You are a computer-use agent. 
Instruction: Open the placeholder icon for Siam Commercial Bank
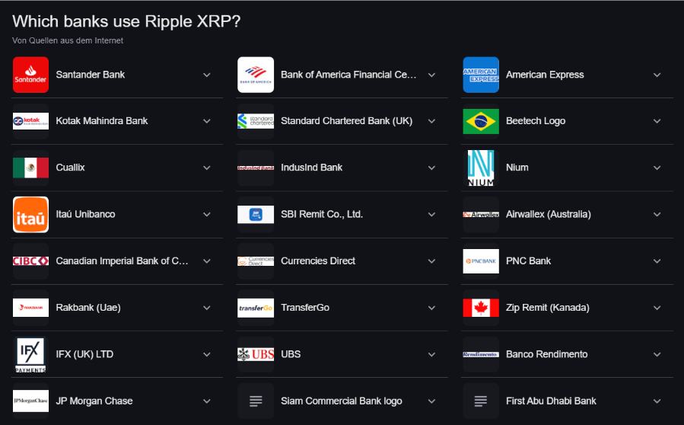(256, 401)
